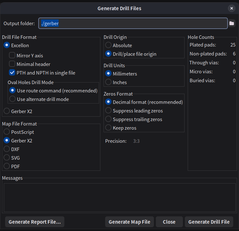The image size is (239, 231).
Task: Pick Use route command (recommended) option
Action: click(x=12, y=90)
